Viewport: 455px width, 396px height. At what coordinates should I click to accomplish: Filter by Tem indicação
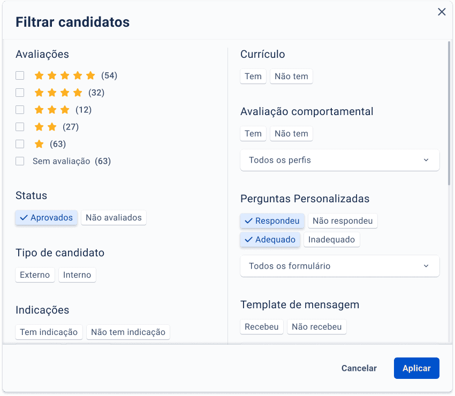[x=49, y=332]
